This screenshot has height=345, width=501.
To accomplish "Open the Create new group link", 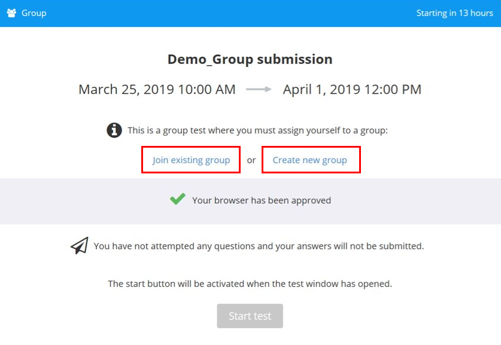I will click(x=309, y=160).
